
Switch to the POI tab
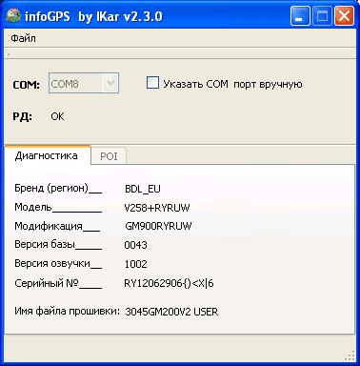tap(109, 156)
